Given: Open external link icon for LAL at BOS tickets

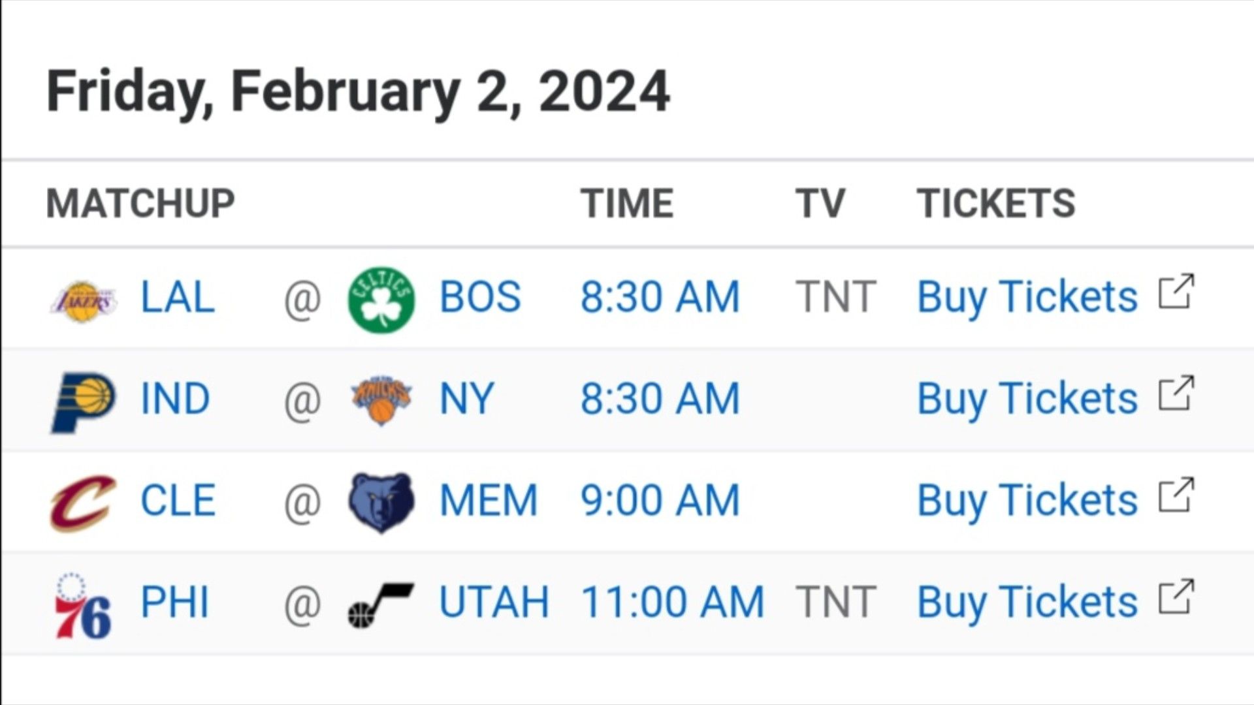Looking at the screenshot, I should [1177, 291].
